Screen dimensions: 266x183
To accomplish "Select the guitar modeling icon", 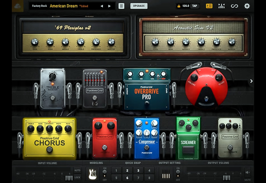I will click(x=92, y=174).
